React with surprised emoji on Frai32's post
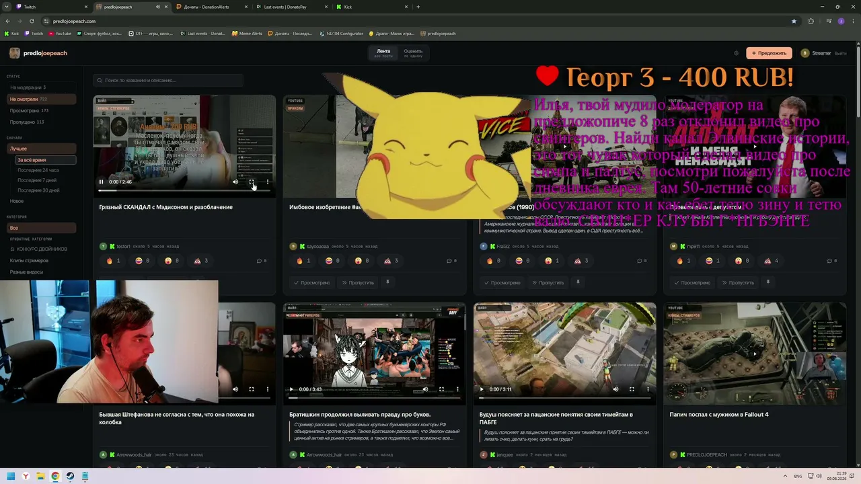The image size is (861, 484). click(552, 261)
